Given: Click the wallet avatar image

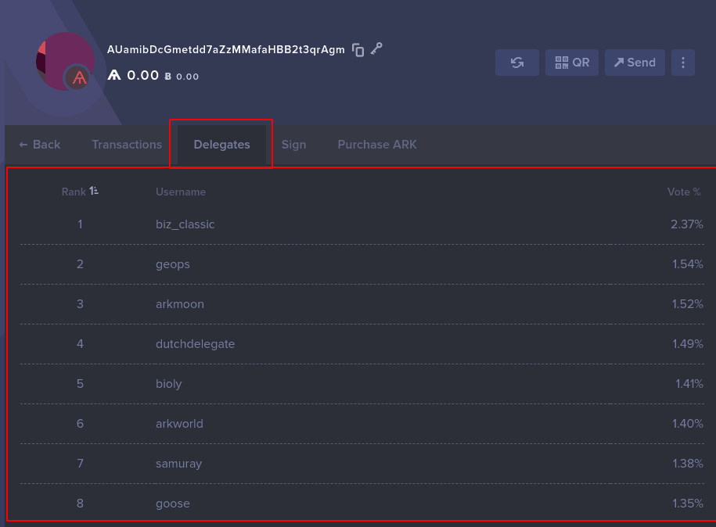Looking at the screenshot, I should (65, 61).
